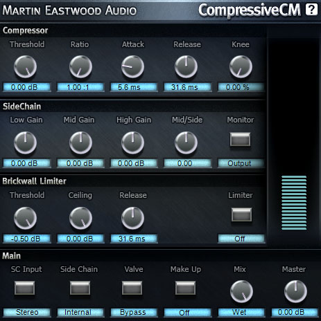The width and height of the screenshot is (321, 321).
Task: Click the High Gain knob
Action: (133, 143)
